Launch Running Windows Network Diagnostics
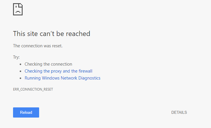The width and height of the screenshot is (211, 128). [x=62, y=78]
